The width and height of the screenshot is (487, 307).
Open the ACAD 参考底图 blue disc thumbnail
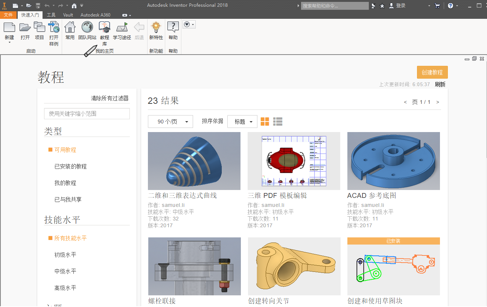coord(394,161)
